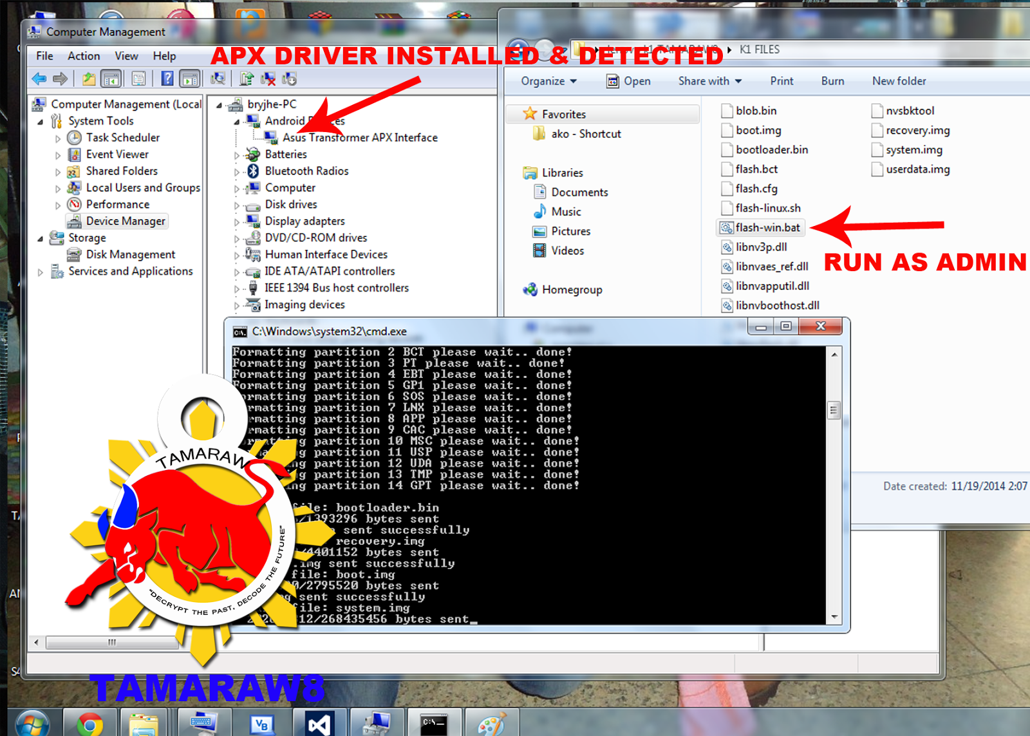Select the blob.bin file

pyautogui.click(x=749, y=111)
